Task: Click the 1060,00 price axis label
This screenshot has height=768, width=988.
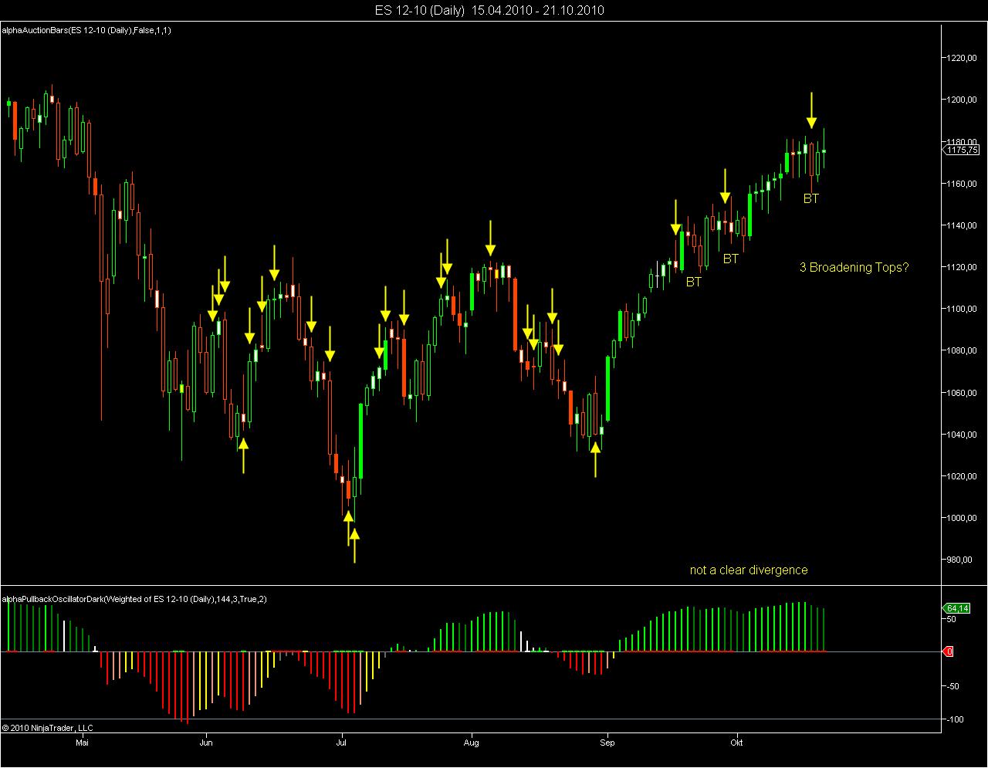Action: click(x=963, y=393)
